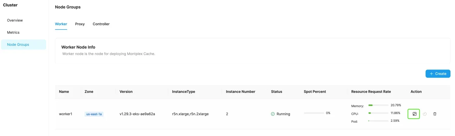This screenshot has height=136, width=455.
Task: Click the Create button text
Action: (441, 74)
